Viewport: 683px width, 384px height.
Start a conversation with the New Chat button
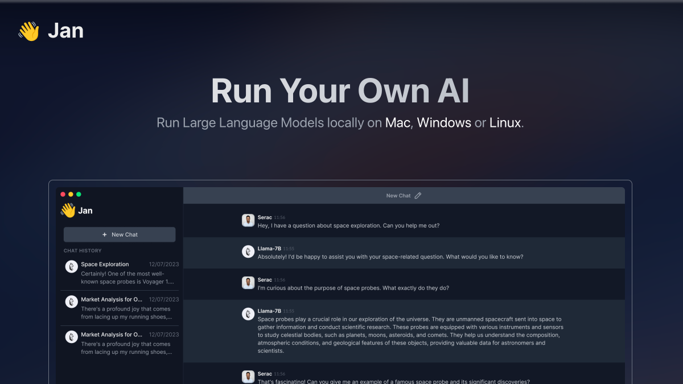tap(120, 234)
